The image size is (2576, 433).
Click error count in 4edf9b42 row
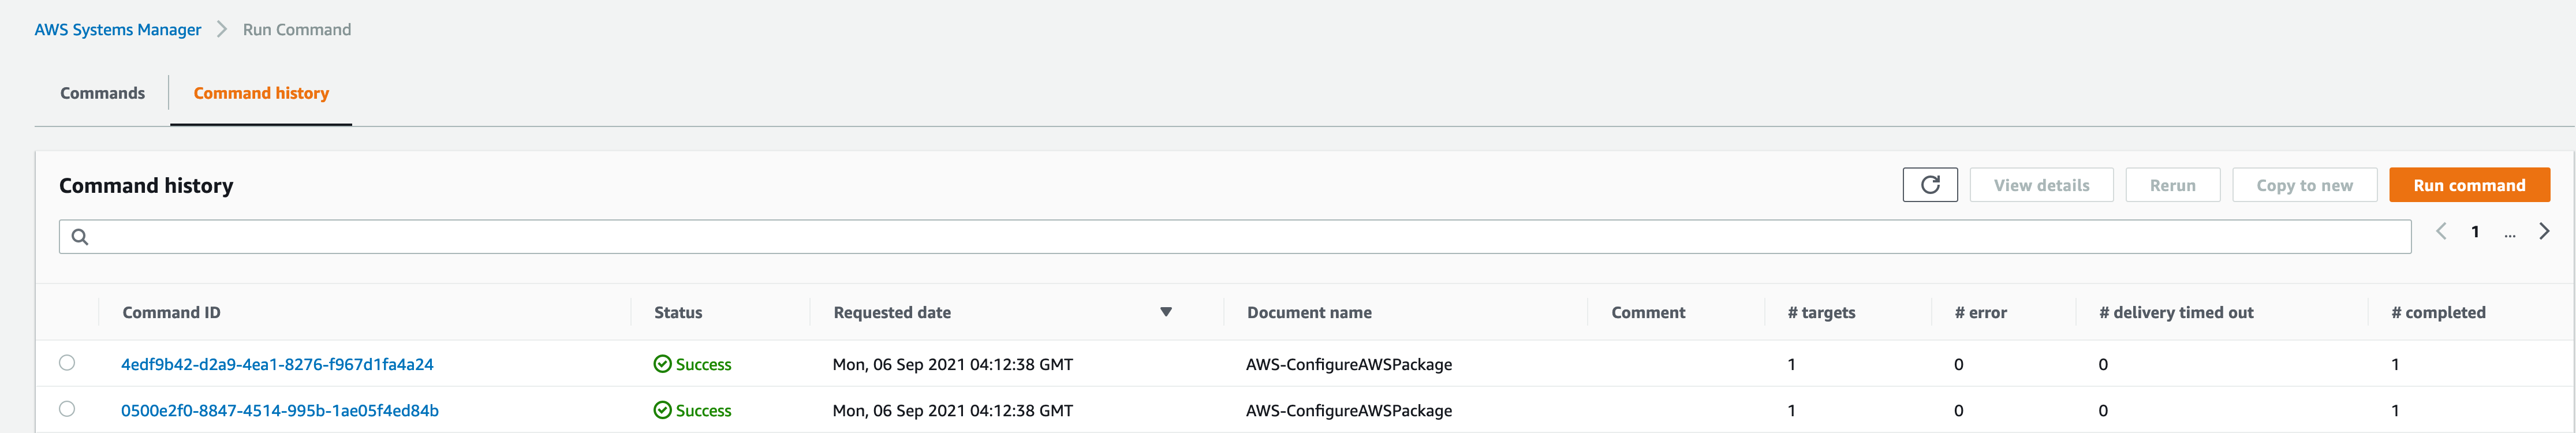pos(1958,364)
